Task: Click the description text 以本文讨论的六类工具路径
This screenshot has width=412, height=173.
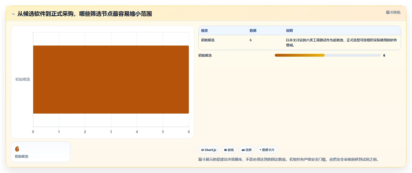Action: click(x=341, y=42)
